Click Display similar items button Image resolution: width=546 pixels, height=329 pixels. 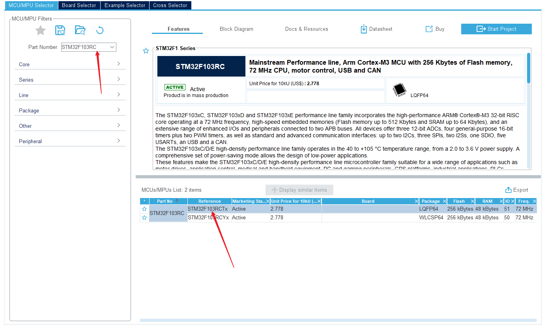[x=299, y=190]
